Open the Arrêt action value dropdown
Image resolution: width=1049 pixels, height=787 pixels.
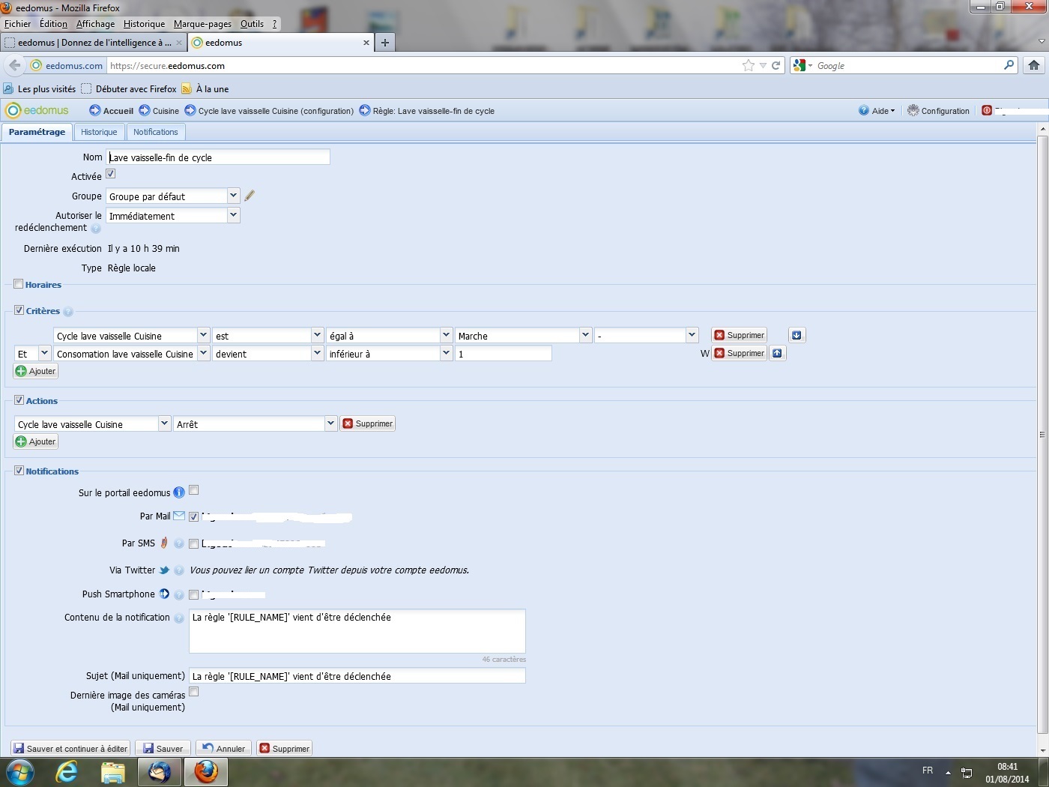click(330, 423)
